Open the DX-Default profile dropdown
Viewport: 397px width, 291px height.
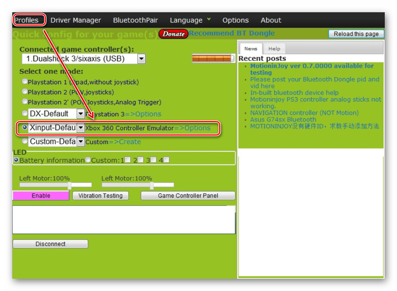click(81, 114)
